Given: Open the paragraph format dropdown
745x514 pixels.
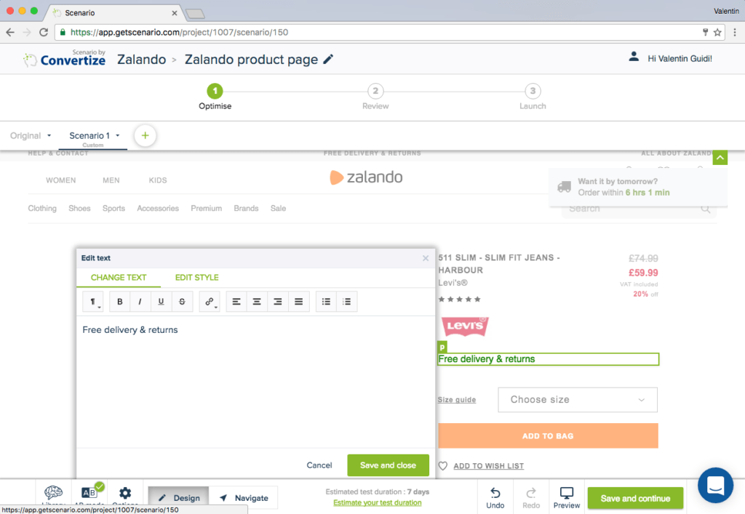Looking at the screenshot, I should pyautogui.click(x=93, y=302).
